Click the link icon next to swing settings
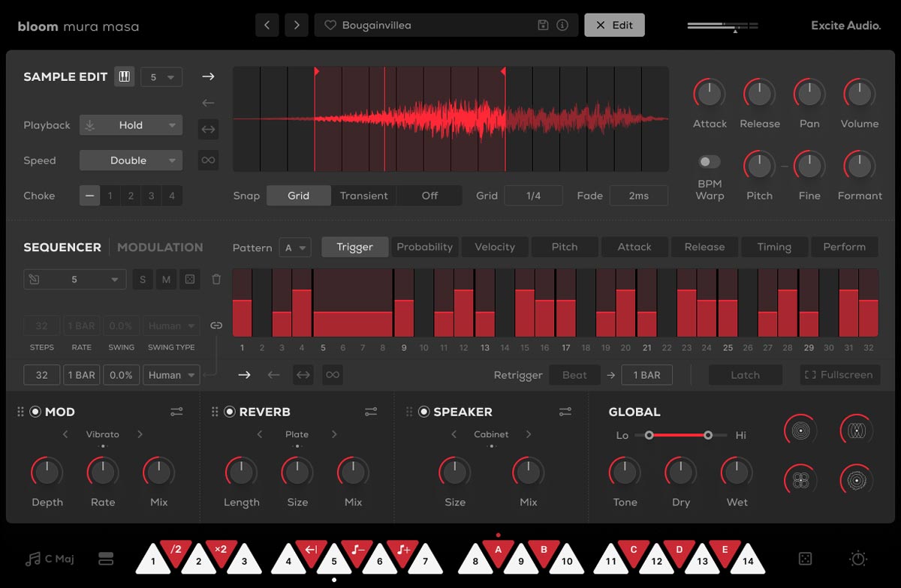This screenshot has width=901, height=588. (216, 325)
